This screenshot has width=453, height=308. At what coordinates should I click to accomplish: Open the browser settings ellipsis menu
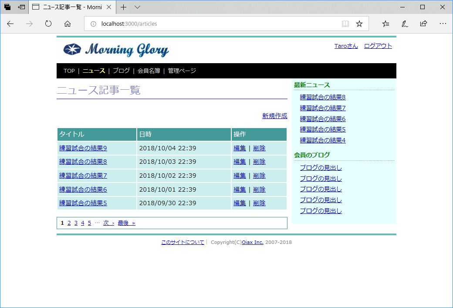point(443,24)
